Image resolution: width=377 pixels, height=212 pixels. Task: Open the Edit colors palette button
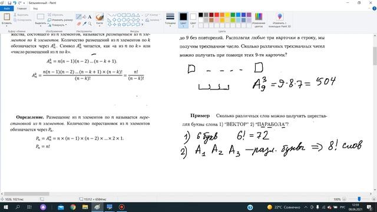click(259, 20)
